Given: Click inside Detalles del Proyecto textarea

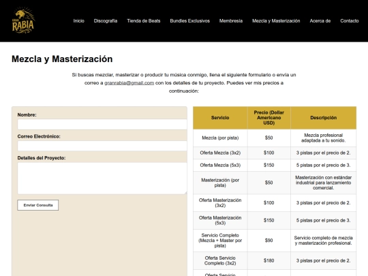Looking at the screenshot, I should [102, 179].
